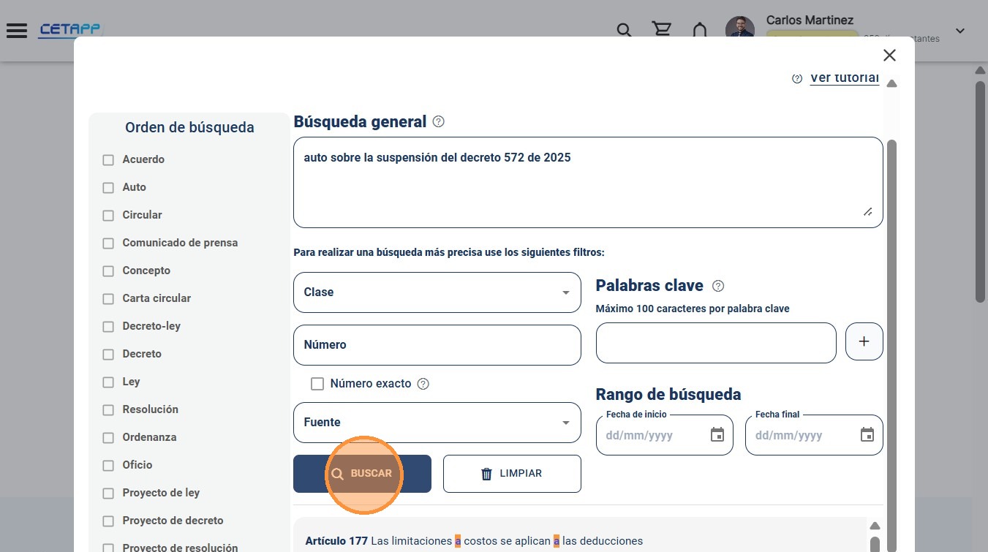The height and width of the screenshot is (552, 988).
Task: Open the Clase dropdown
Action: coord(437,292)
